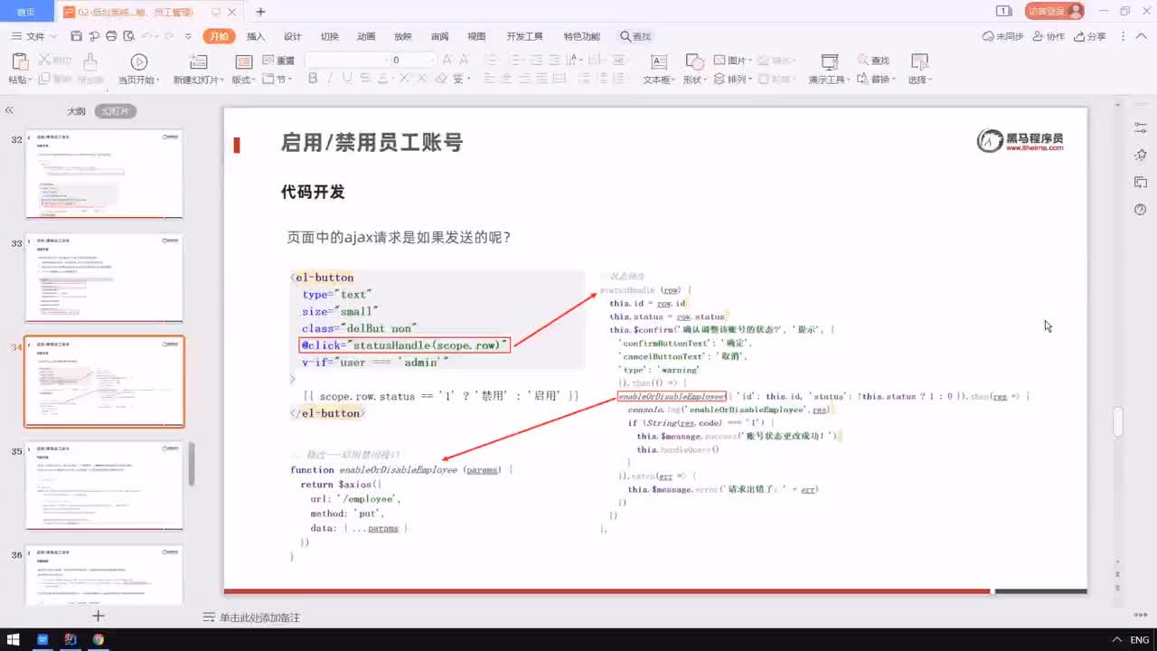
Task: Click the Undo arrow icon
Action: [146, 36]
